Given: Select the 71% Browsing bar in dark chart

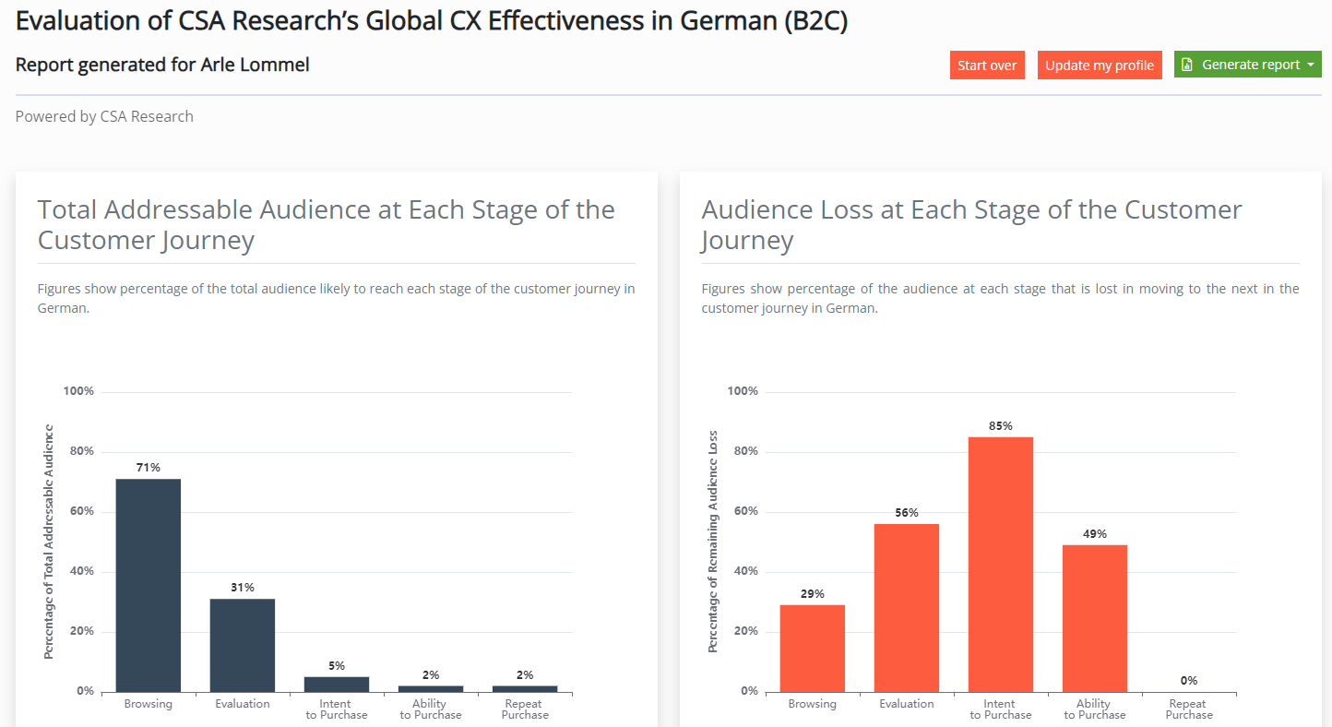Looking at the screenshot, I should click(x=149, y=585).
